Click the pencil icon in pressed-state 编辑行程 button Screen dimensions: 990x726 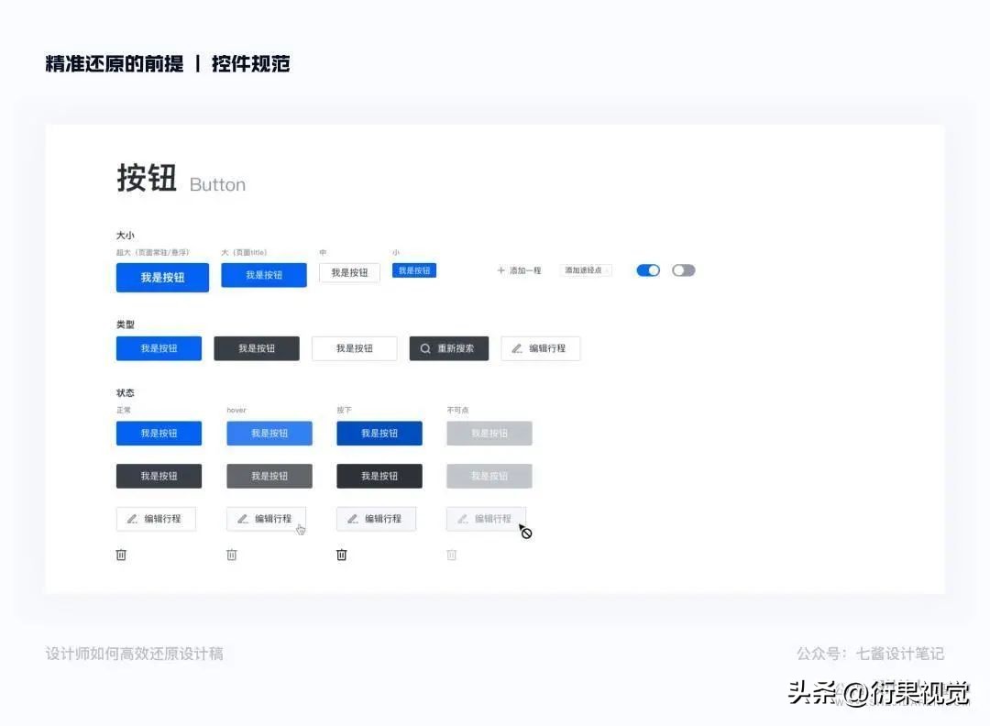[351, 518]
